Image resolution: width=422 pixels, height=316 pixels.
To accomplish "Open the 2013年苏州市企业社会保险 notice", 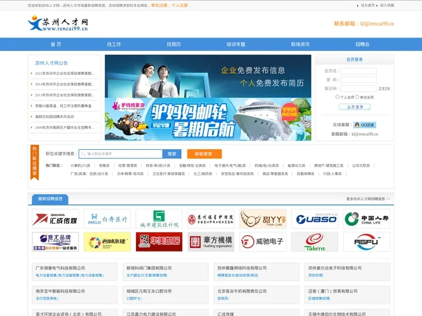I will 64,95.
